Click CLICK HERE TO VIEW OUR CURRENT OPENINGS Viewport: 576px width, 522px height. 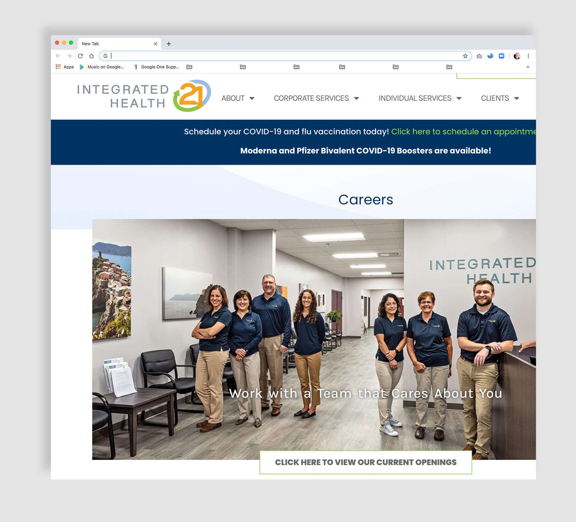tap(366, 462)
